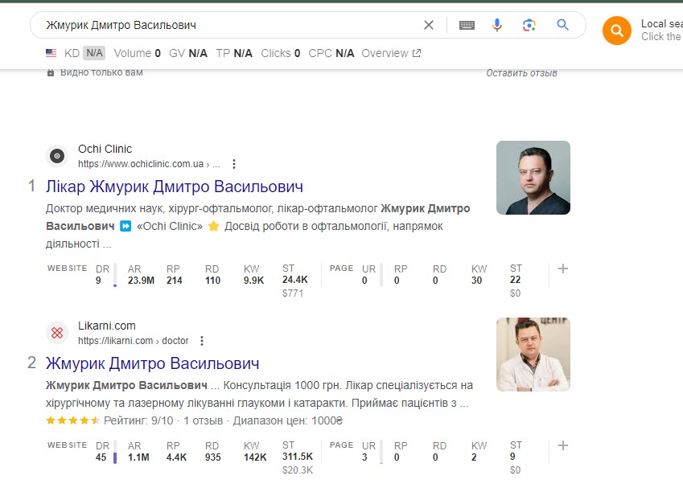This screenshot has height=492, width=683.
Task: Click the Likarni.com site name
Action: pyautogui.click(x=107, y=326)
